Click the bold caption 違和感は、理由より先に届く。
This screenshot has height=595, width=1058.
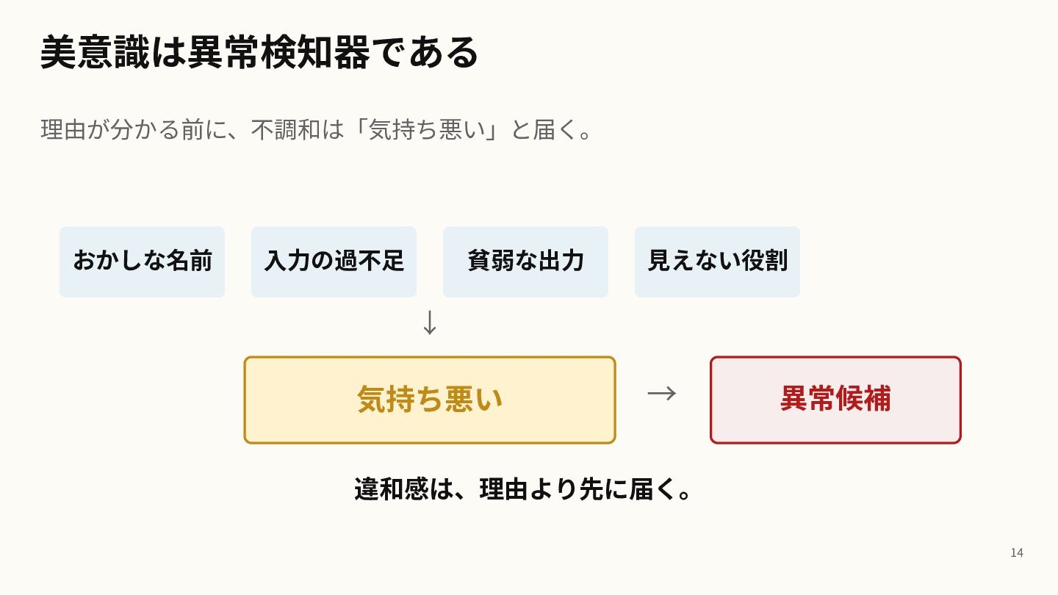click(524, 488)
